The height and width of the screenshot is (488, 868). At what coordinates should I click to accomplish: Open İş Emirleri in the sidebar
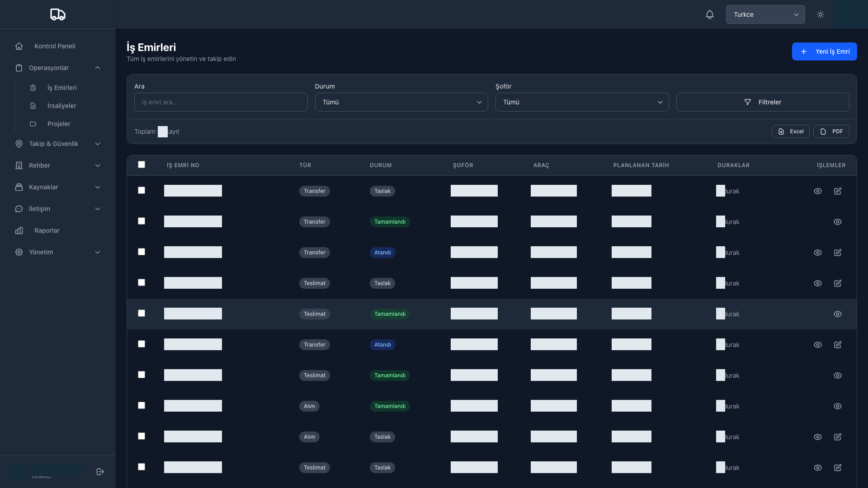click(62, 88)
